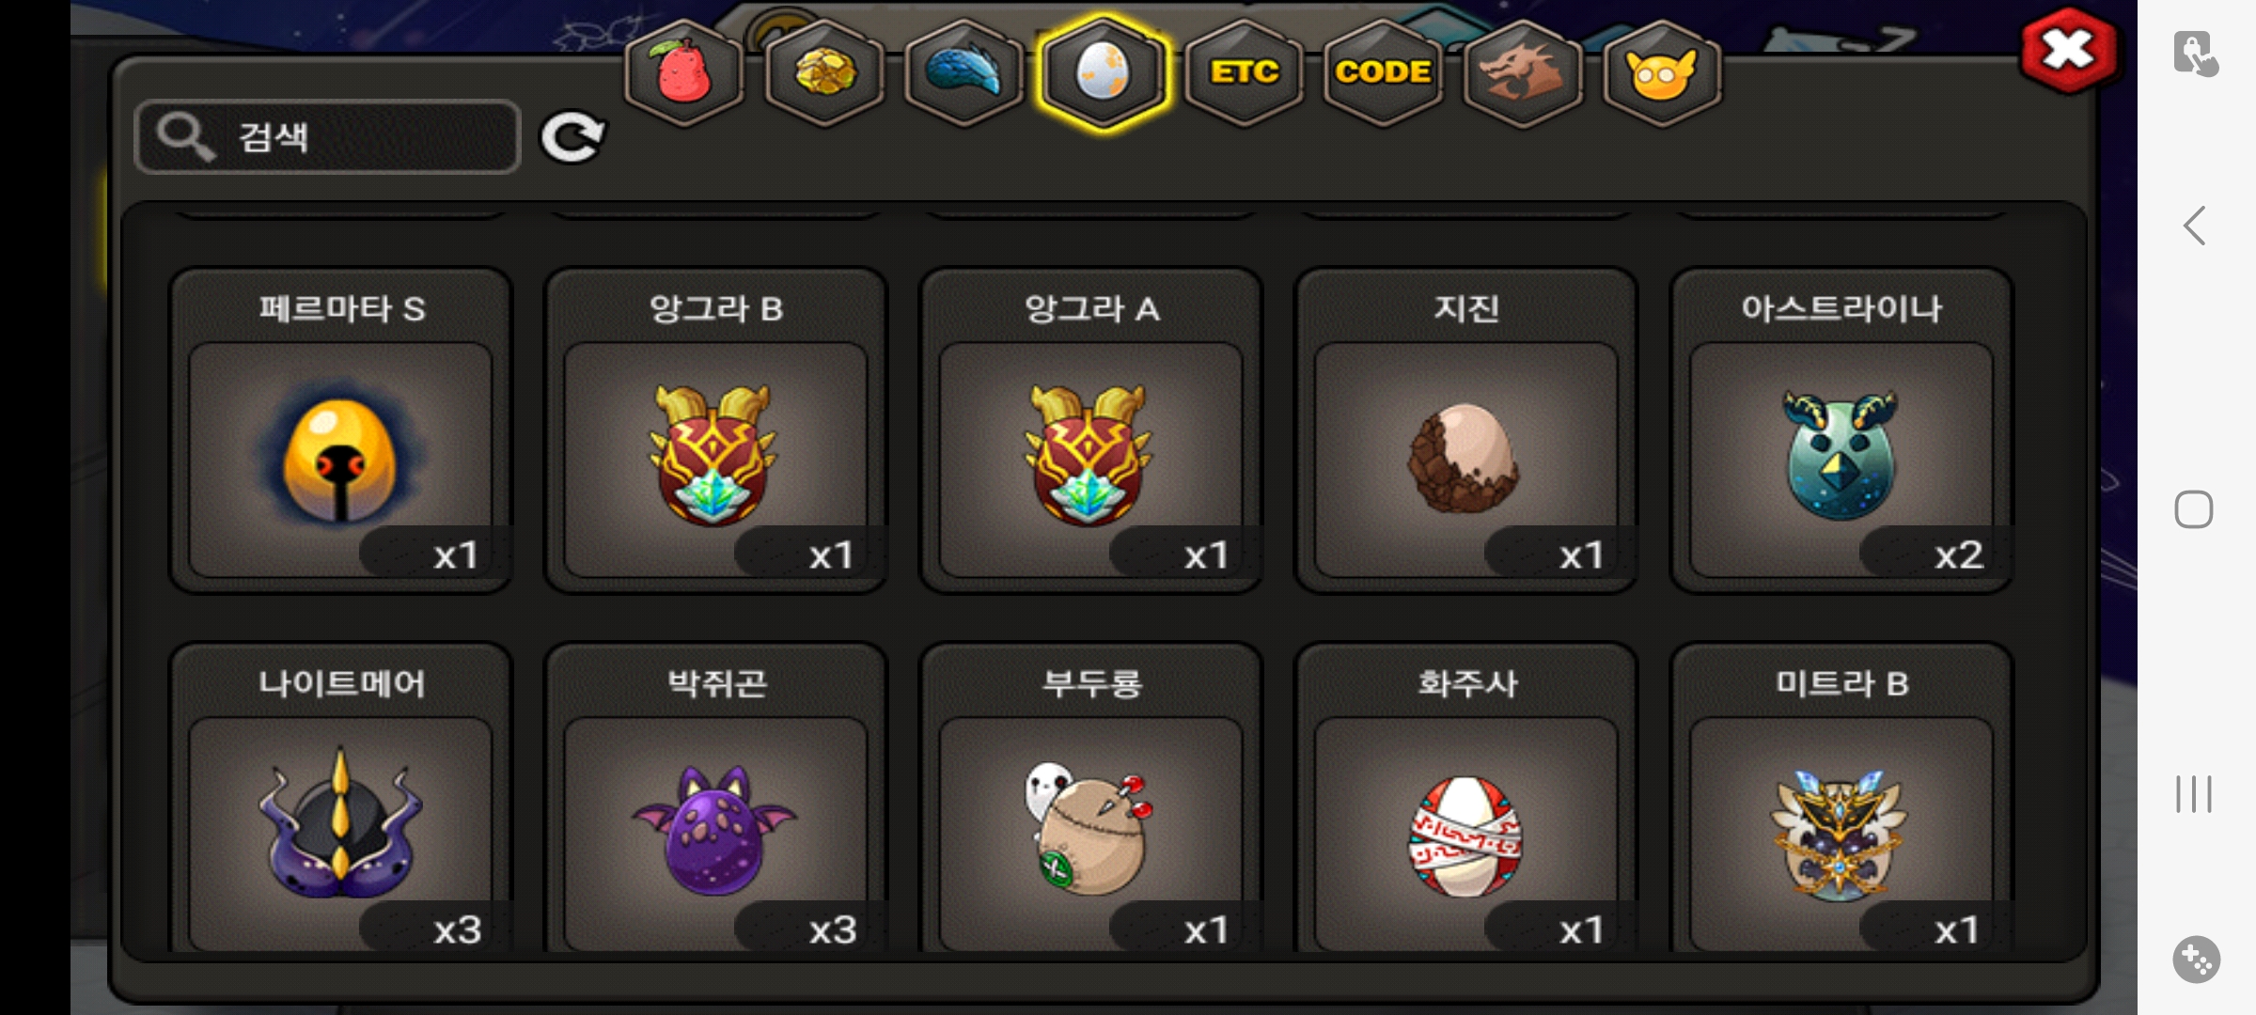
Task: Open the CODE tab
Action: click(1383, 72)
